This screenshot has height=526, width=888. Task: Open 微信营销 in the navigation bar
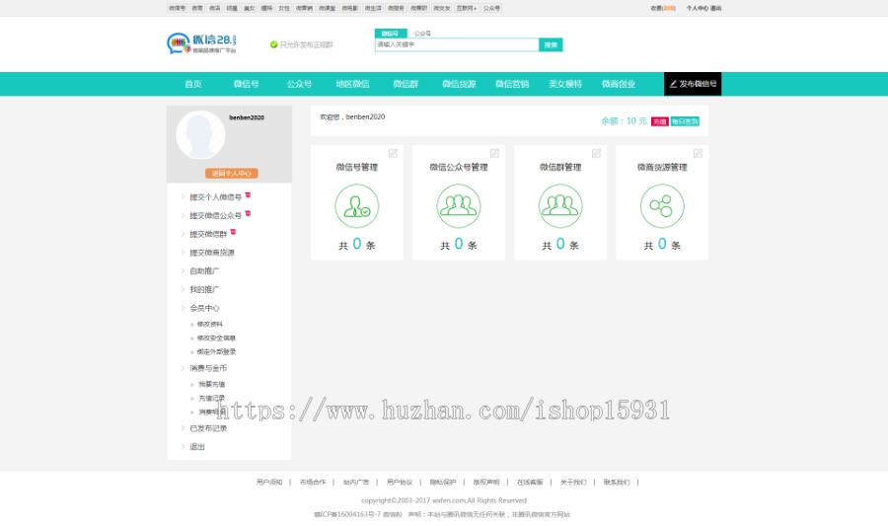(x=512, y=84)
